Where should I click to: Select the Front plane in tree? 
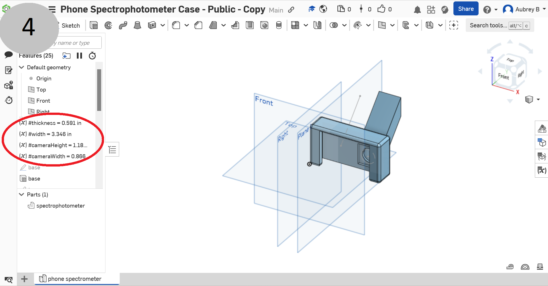click(x=43, y=101)
